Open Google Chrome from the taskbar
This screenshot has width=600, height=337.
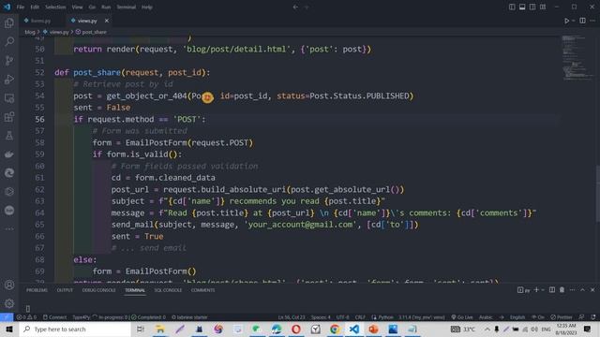click(335, 329)
